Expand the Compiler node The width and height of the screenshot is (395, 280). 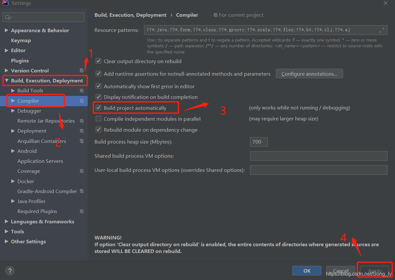(x=13, y=101)
